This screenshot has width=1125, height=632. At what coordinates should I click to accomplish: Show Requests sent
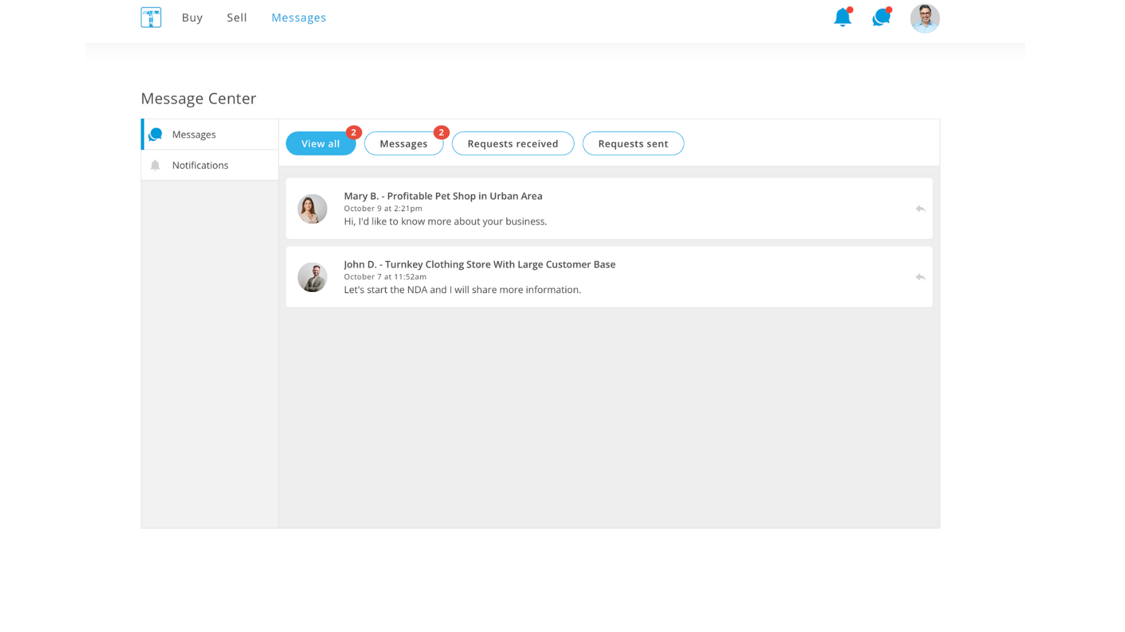[633, 144]
